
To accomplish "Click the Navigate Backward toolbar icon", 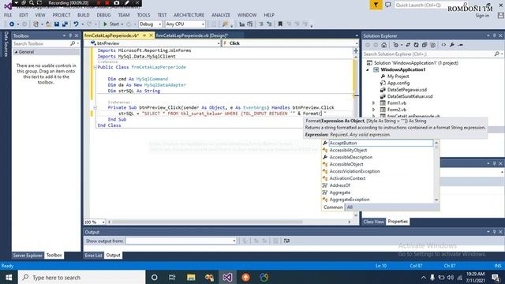I will pyautogui.click(x=12, y=24).
